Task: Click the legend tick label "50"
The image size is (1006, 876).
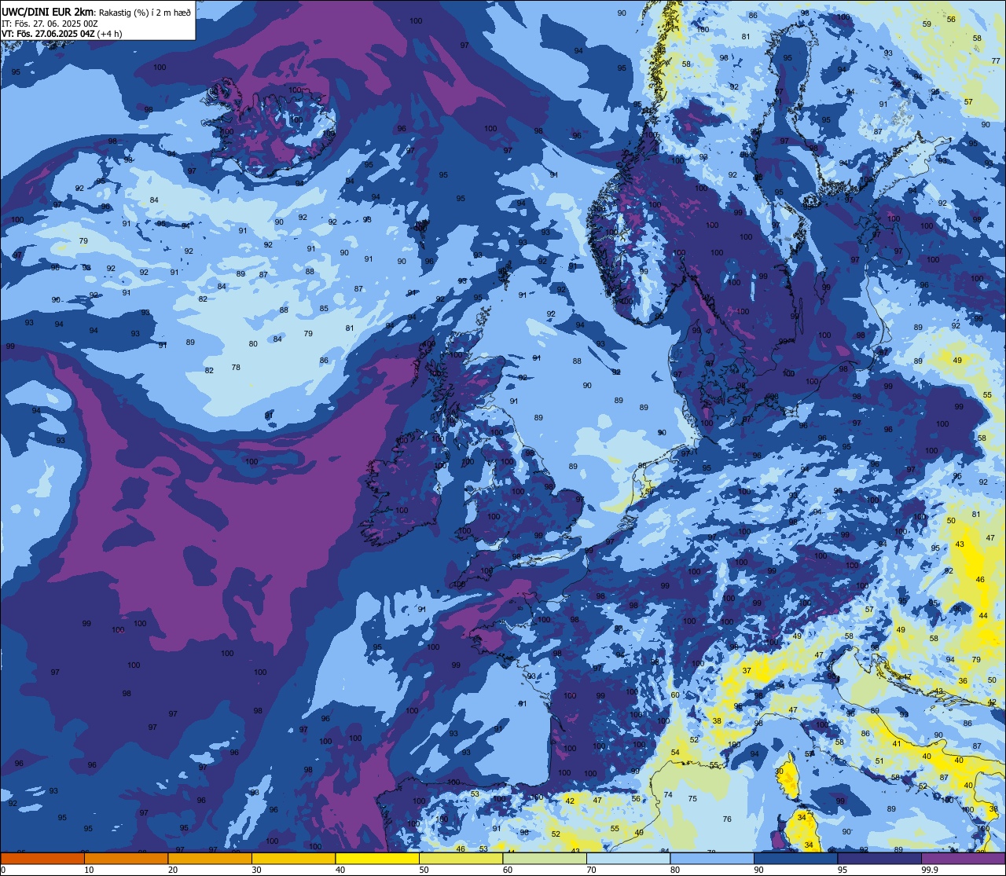Action: tap(424, 870)
